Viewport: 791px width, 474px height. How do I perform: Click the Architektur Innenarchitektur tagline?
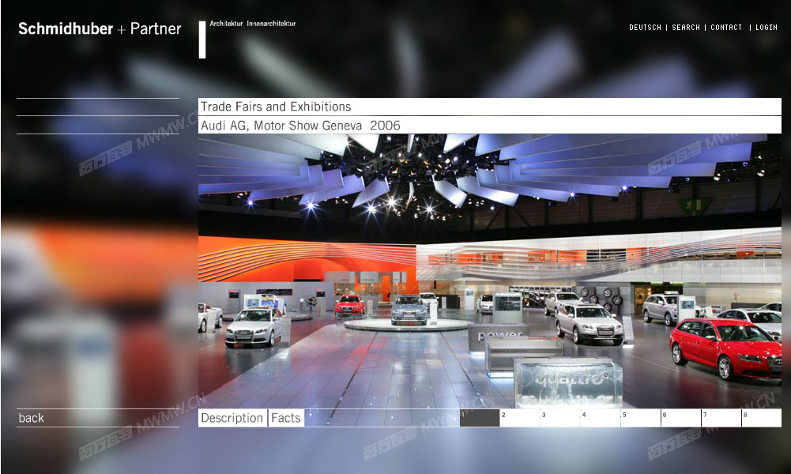pyautogui.click(x=253, y=23)
